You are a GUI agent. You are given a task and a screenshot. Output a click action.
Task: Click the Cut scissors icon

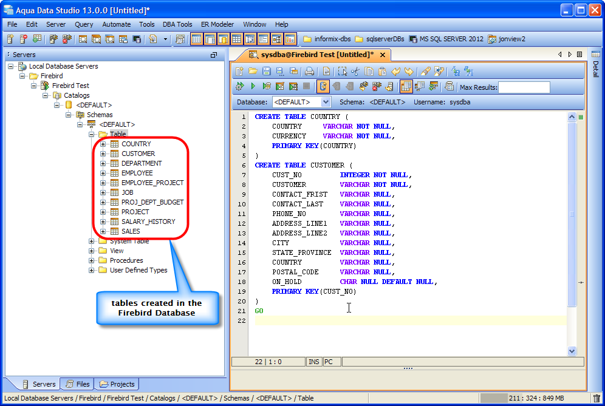pos(355,72)
